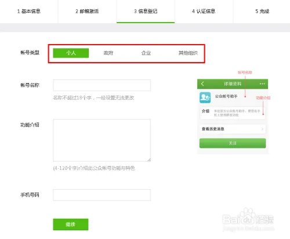Select the 企业 account type
Viewport: 290px width, 239px height.
(146, 53)
